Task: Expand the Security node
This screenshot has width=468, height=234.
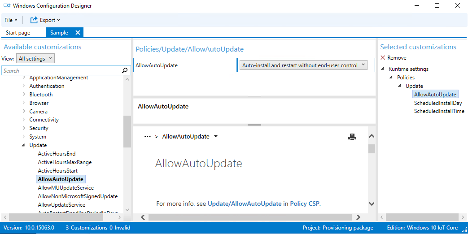Action: 24,128
